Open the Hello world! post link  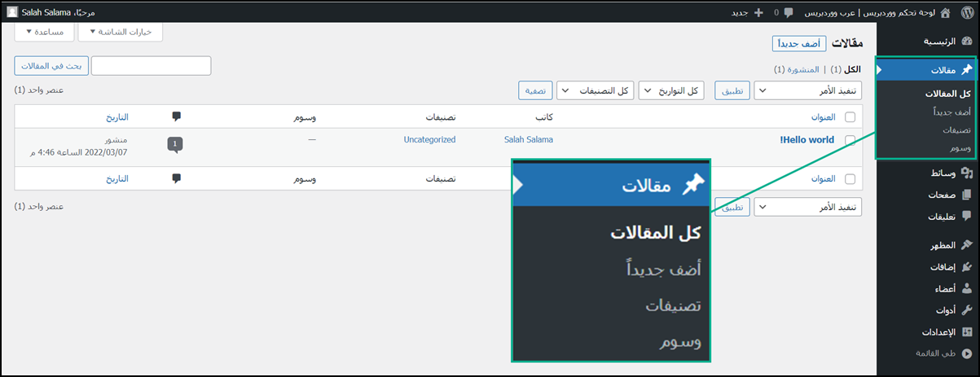pos(807,139)
